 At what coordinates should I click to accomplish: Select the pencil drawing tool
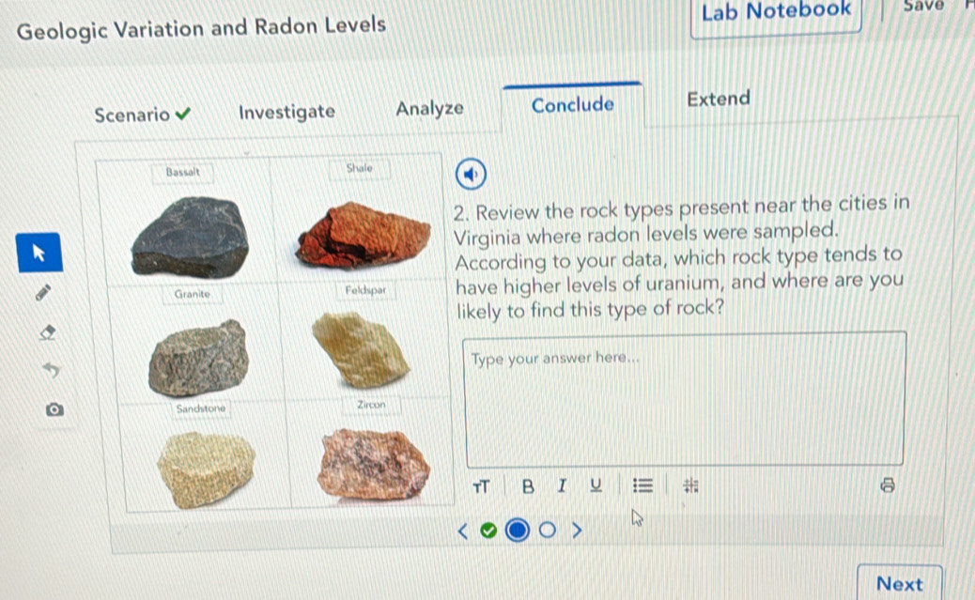click(43, 292)
